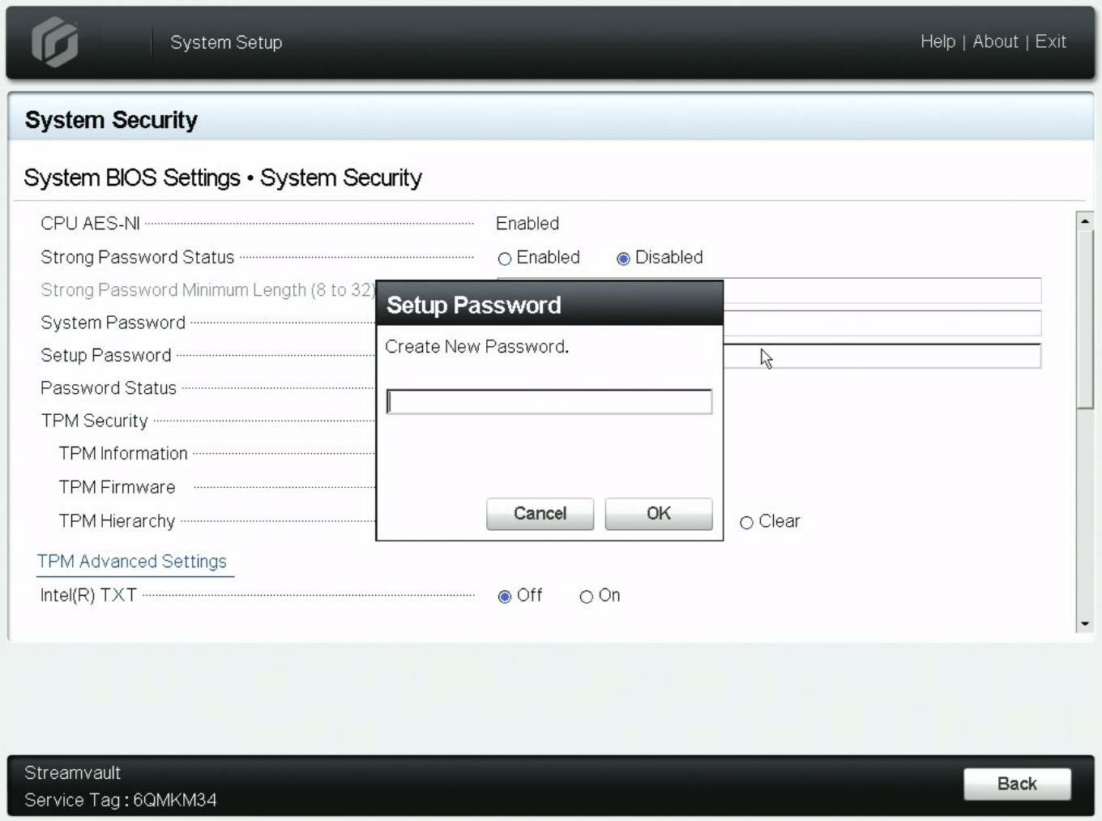This screenshot has height=821, width=1102.
Task: Cancel the Setup Password dialog
Action: tap(540, 513)
